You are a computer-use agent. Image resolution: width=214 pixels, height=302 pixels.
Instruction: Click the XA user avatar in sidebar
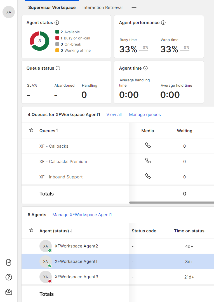pos(9,12)
